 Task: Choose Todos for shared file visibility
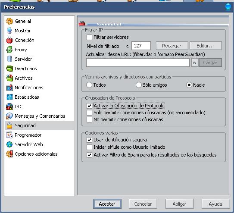(89, 85)
